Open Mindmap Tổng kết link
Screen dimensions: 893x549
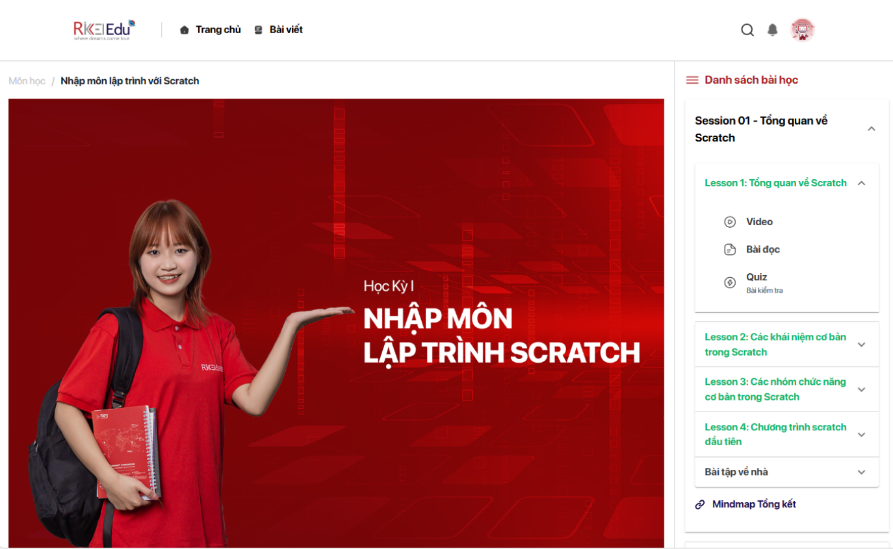[x=754, y=504]
